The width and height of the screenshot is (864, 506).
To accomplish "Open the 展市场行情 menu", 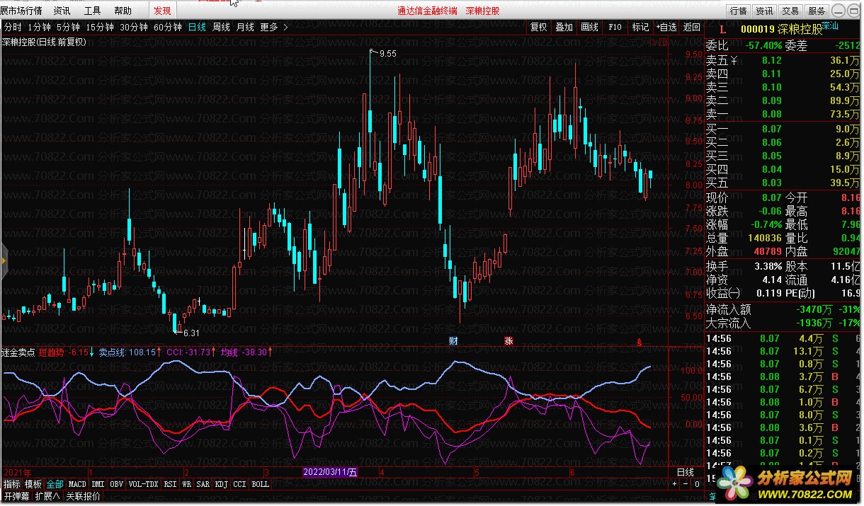I will (x=21, y=11).
